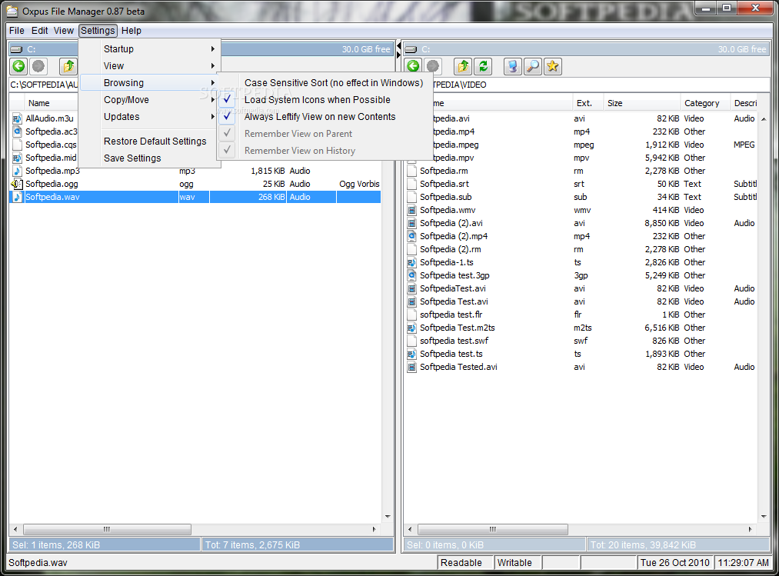Click the Writable status bar entry

point(517,563)
